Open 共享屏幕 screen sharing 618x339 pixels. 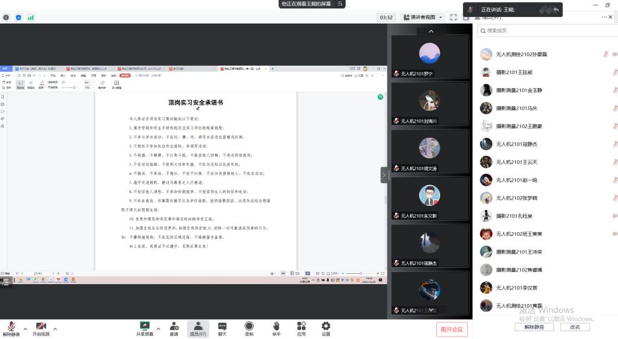144,328
